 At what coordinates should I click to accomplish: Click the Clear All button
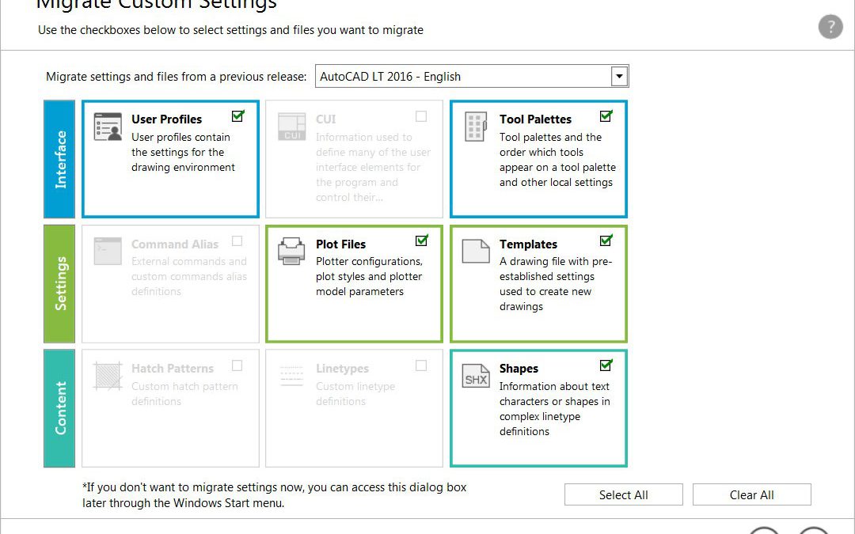tap(751, 494)
